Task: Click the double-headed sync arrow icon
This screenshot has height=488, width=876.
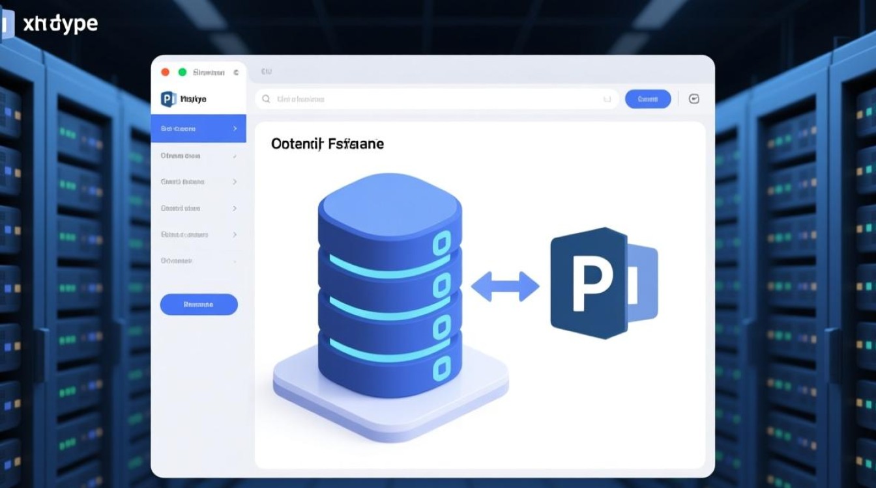Action: [504, 286]
